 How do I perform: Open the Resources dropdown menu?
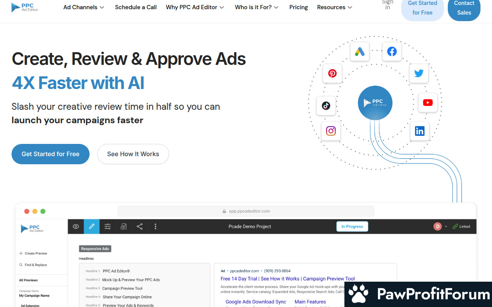point(334,7)
